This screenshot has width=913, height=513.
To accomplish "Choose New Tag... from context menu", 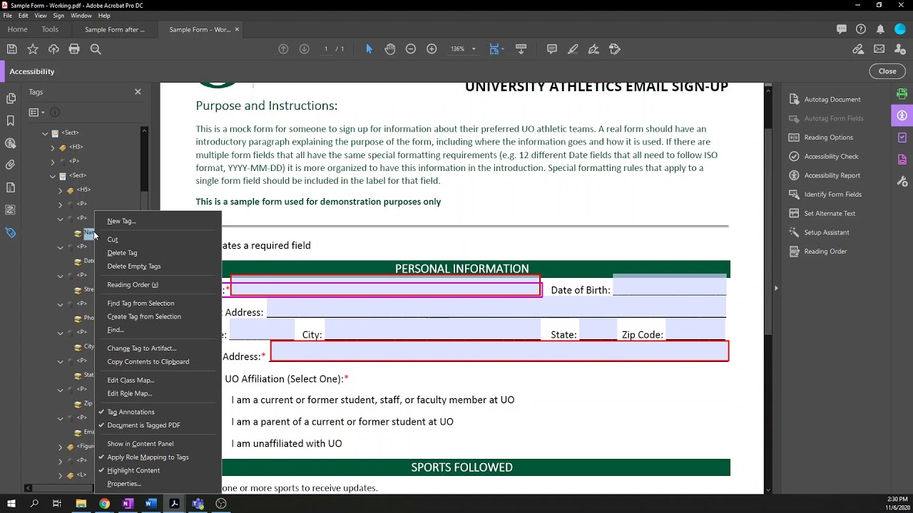I will (121, 221).
